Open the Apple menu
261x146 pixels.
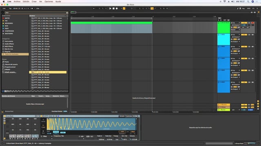pos(4,2)
